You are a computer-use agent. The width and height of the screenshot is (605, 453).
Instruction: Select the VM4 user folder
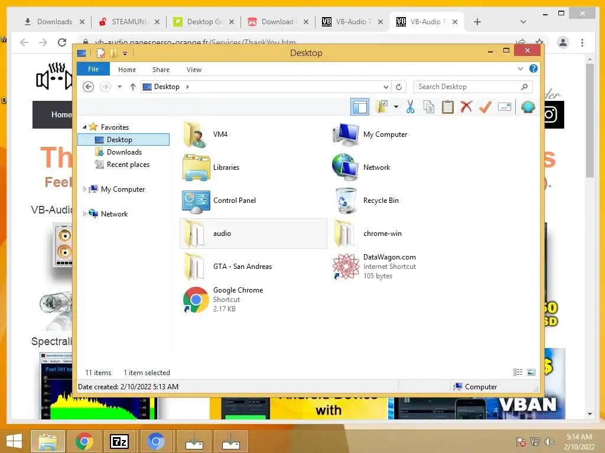[x=253, y=134]
